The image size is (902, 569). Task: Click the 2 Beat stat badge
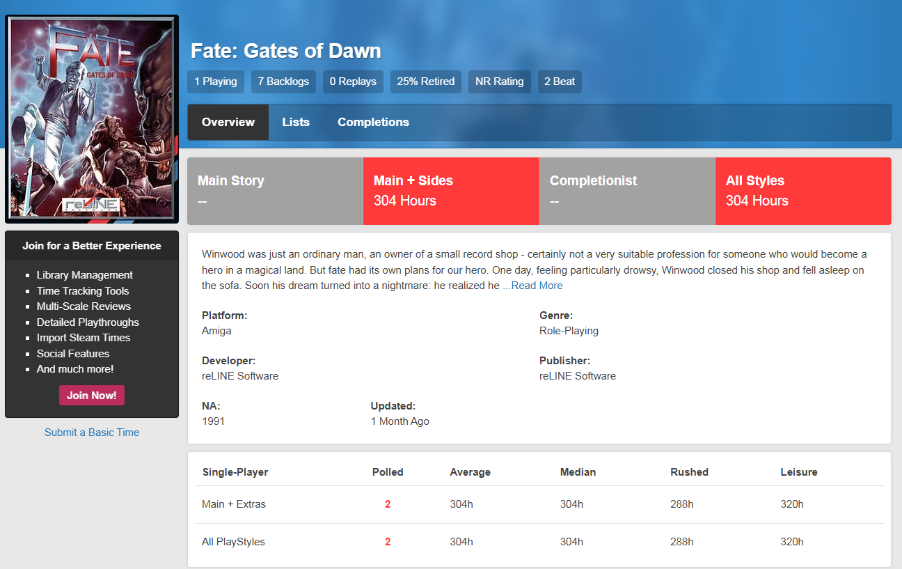(560, 81)
